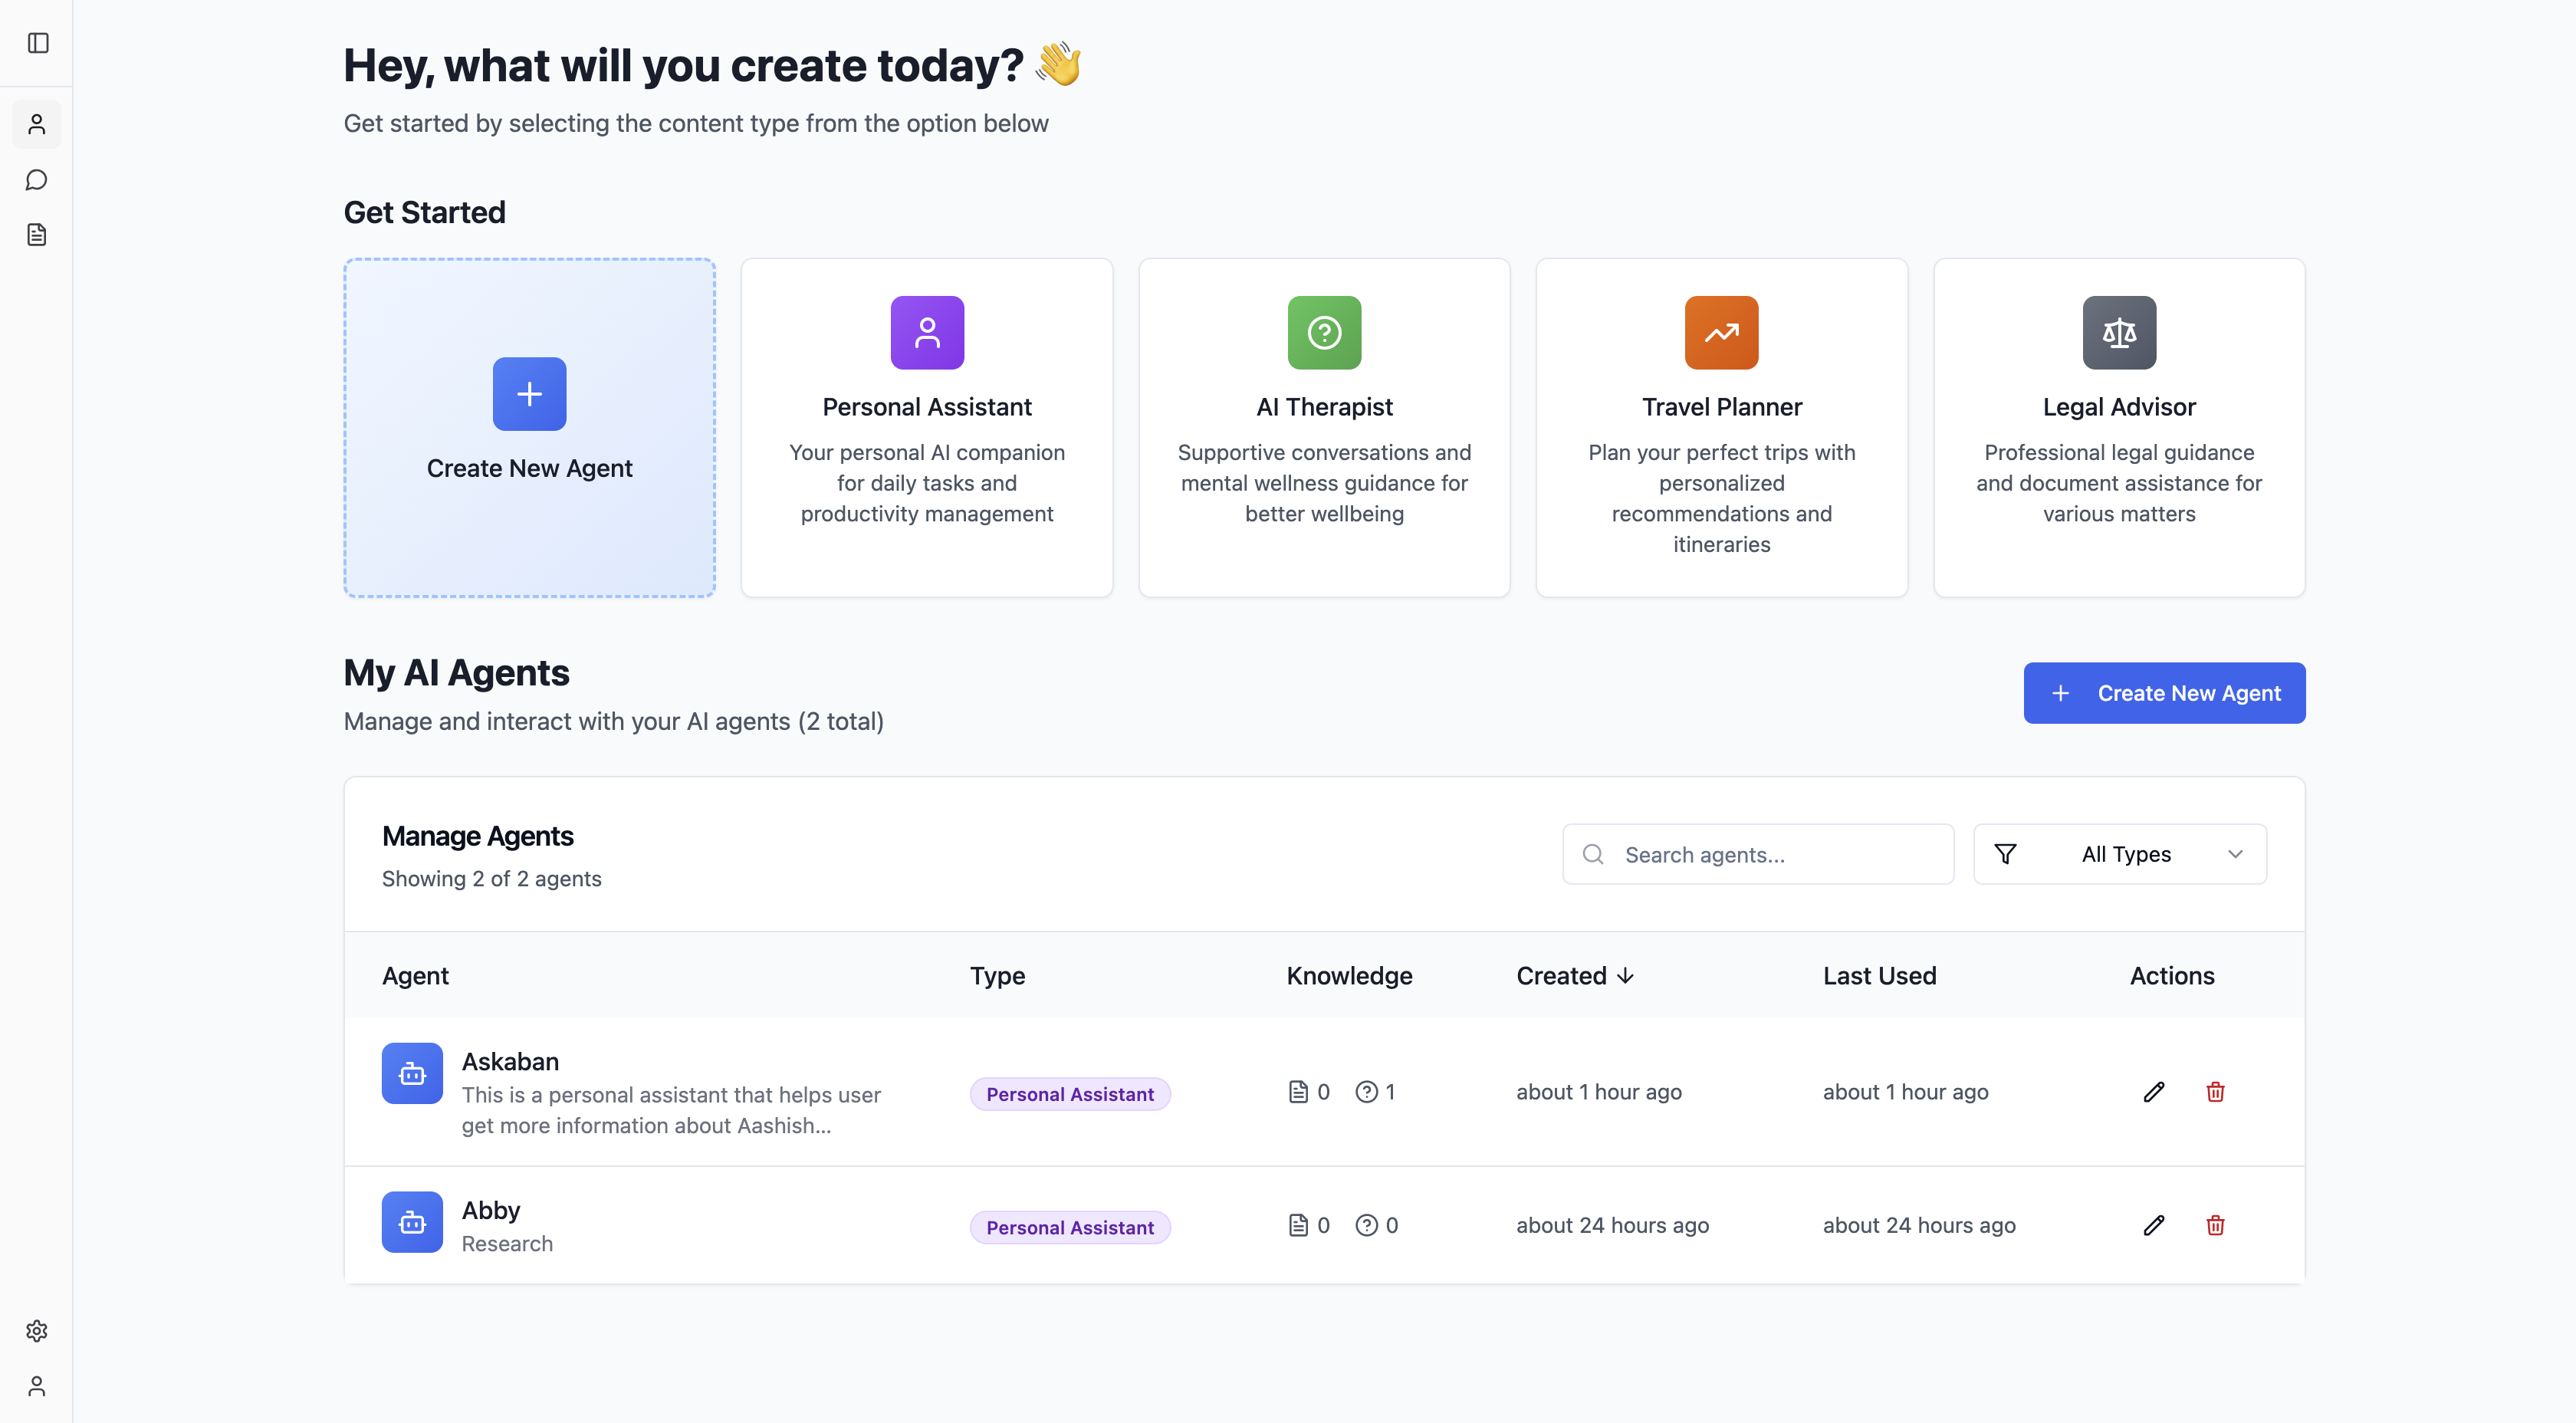The image size is (2576, 1423).
Task: Open the agents person icon in sidebar
Action: (37, 124)
